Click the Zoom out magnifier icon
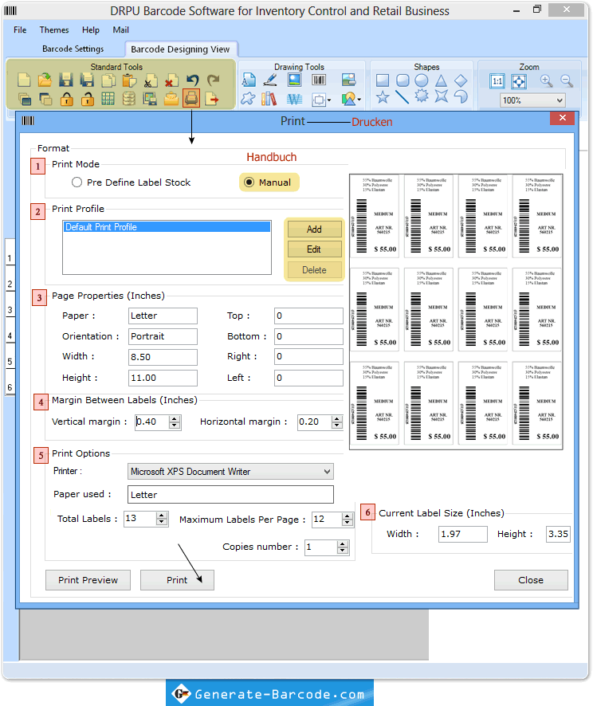 pos(567,81)
